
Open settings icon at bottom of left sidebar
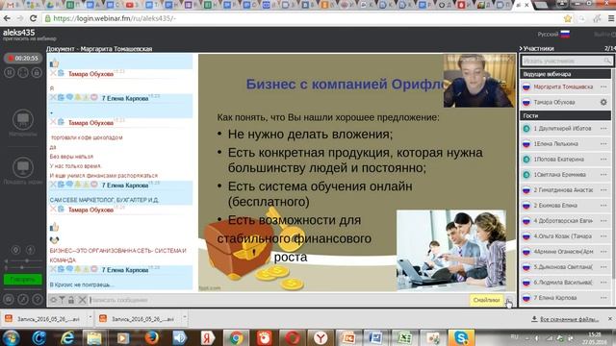(9, 299)
